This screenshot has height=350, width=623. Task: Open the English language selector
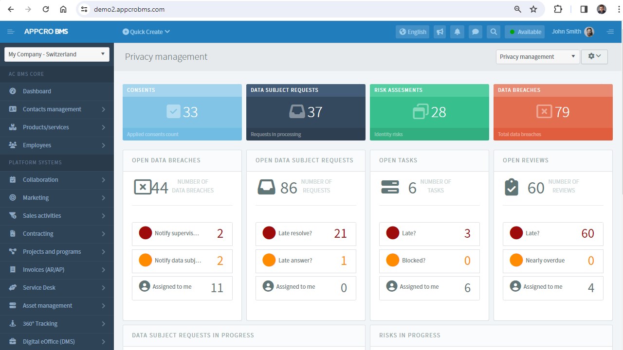[x=413, y=32]
